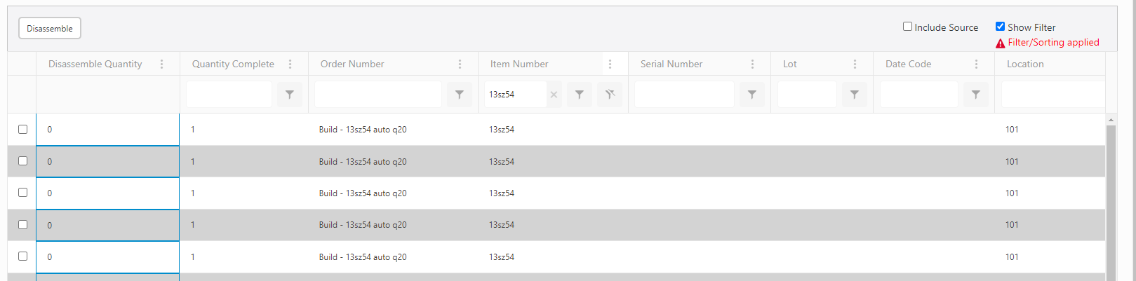This screenshot has width=1136, height=281.
Task: Click filter icon for Order Number column
Action: click(460, 95)
